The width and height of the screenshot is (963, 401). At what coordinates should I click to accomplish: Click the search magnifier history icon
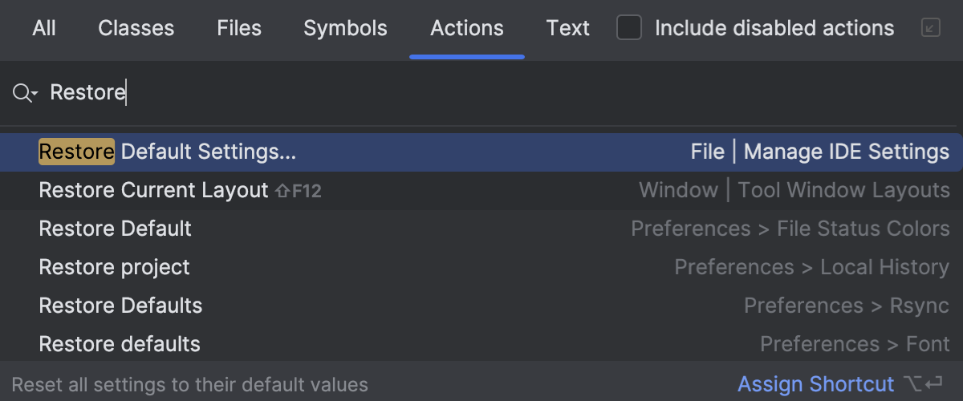25,94
